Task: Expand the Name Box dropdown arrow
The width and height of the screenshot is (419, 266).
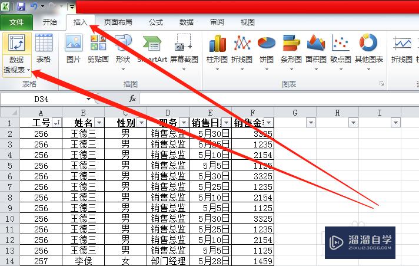Action: pyautogui.click(x=88, y=99)
